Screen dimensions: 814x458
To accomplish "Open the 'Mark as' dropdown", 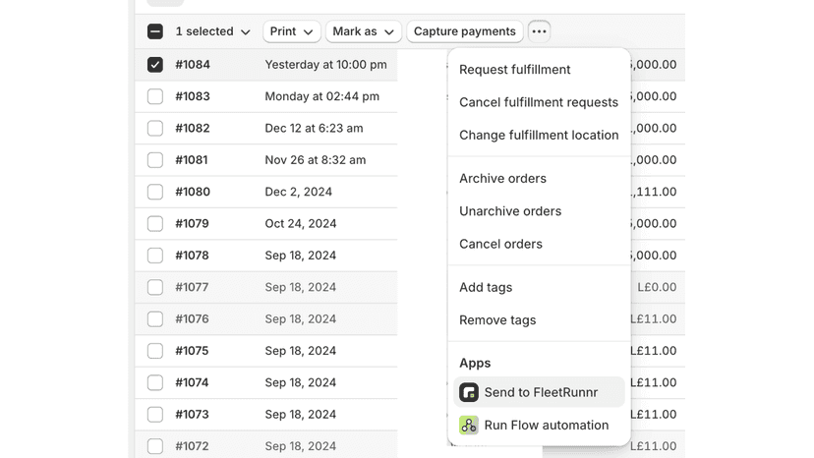I will [x=364, y=31].
